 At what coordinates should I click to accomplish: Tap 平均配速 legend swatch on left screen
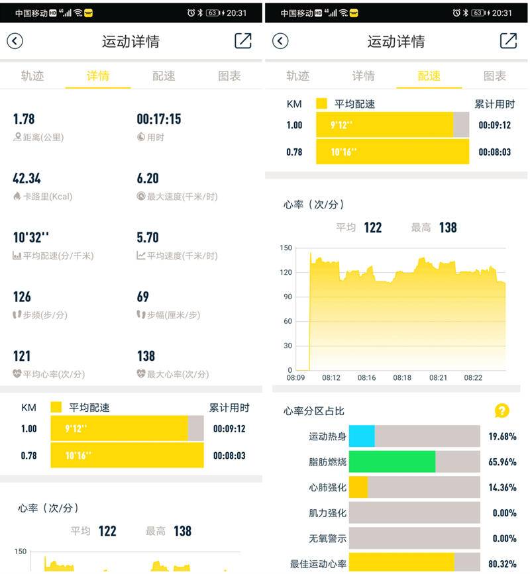point(56,407)
